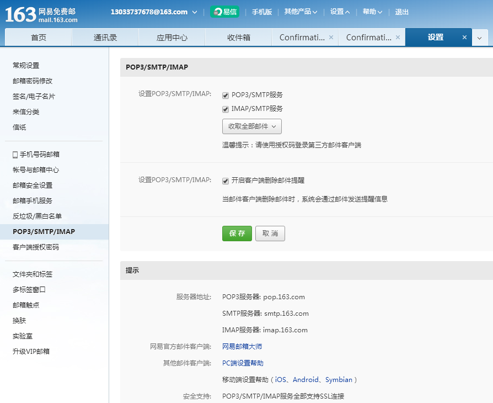This screenshot has width=493, height=403.
Task: Switch to the 收件箱 tab
Action: pos(238,37)
